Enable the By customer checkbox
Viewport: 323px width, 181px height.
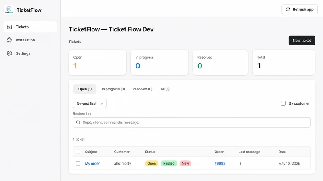283,103
